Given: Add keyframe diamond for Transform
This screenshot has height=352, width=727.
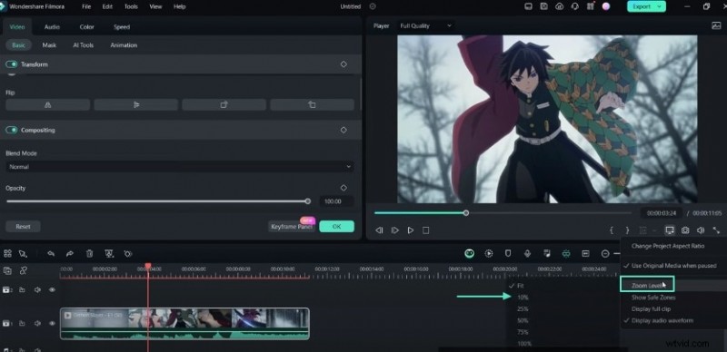Looking at the screenshot, I should [x=344, y=64].
